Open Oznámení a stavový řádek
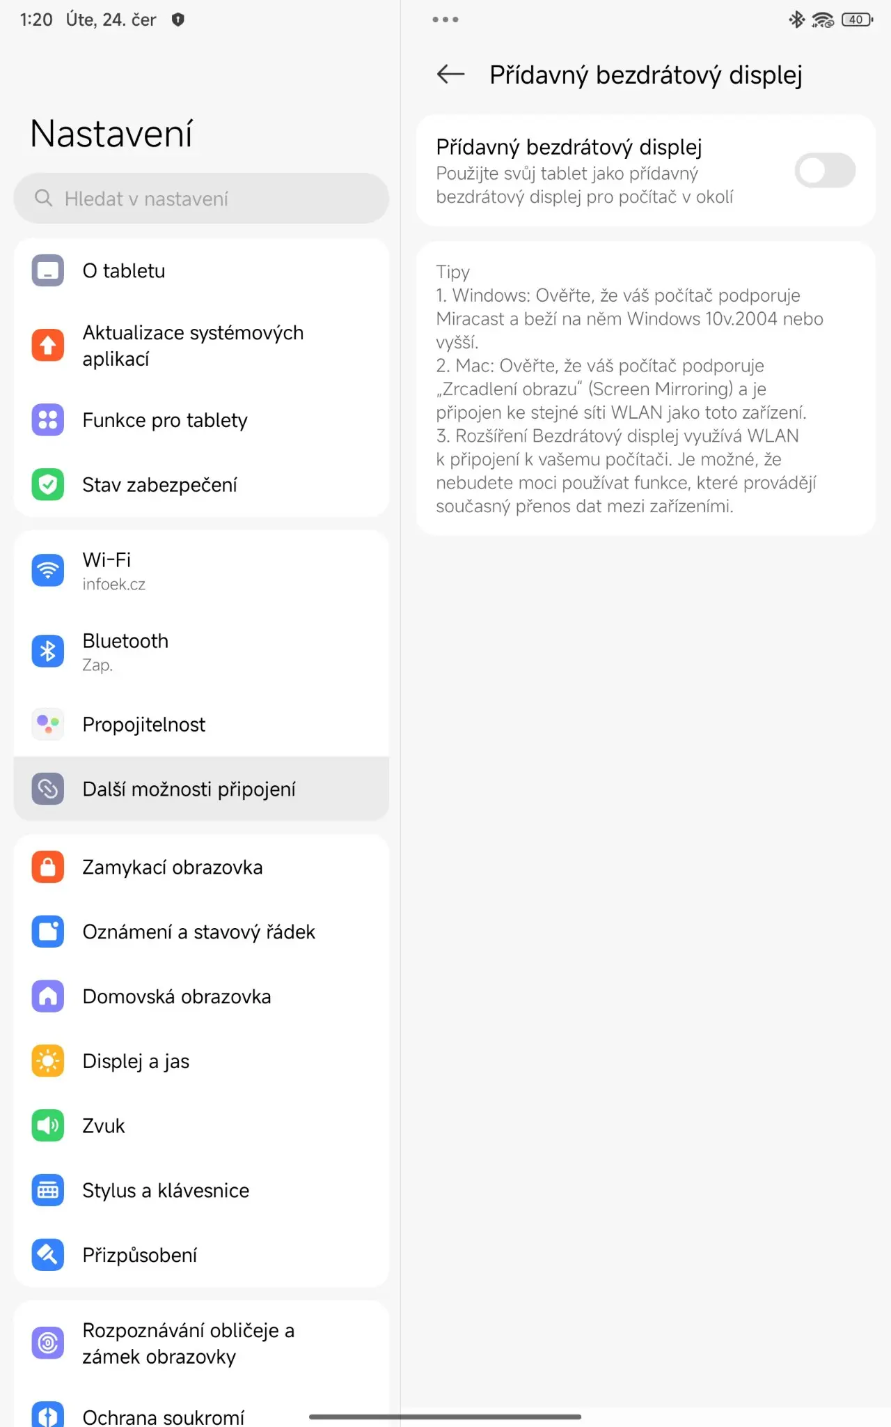Image resolution: width=891 pixels, height=1427 pixels. [201, 932]
